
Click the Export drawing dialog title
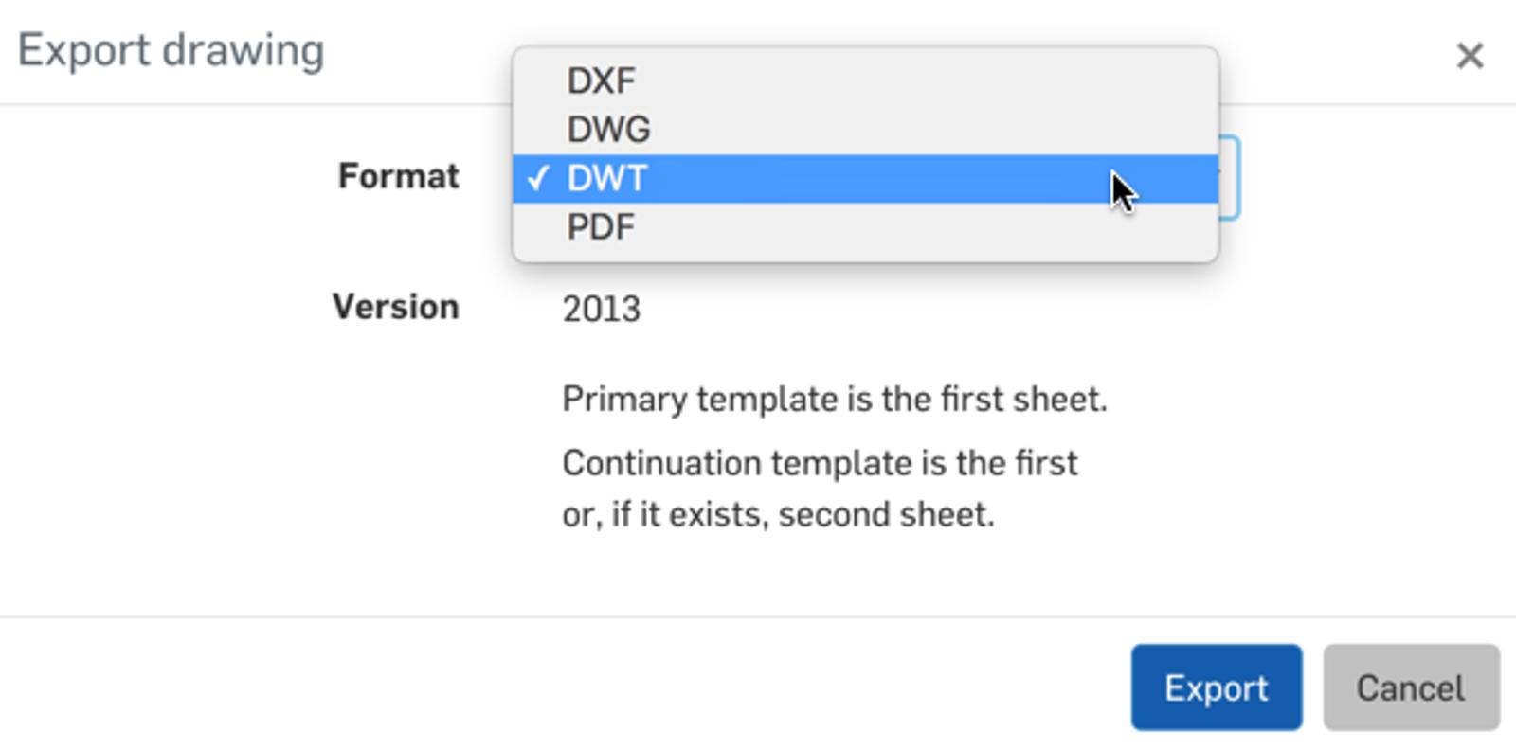tap(171, 51)
